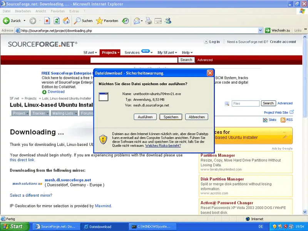
Task: Click the Zurück back arrow button
Action: (12, 21)
